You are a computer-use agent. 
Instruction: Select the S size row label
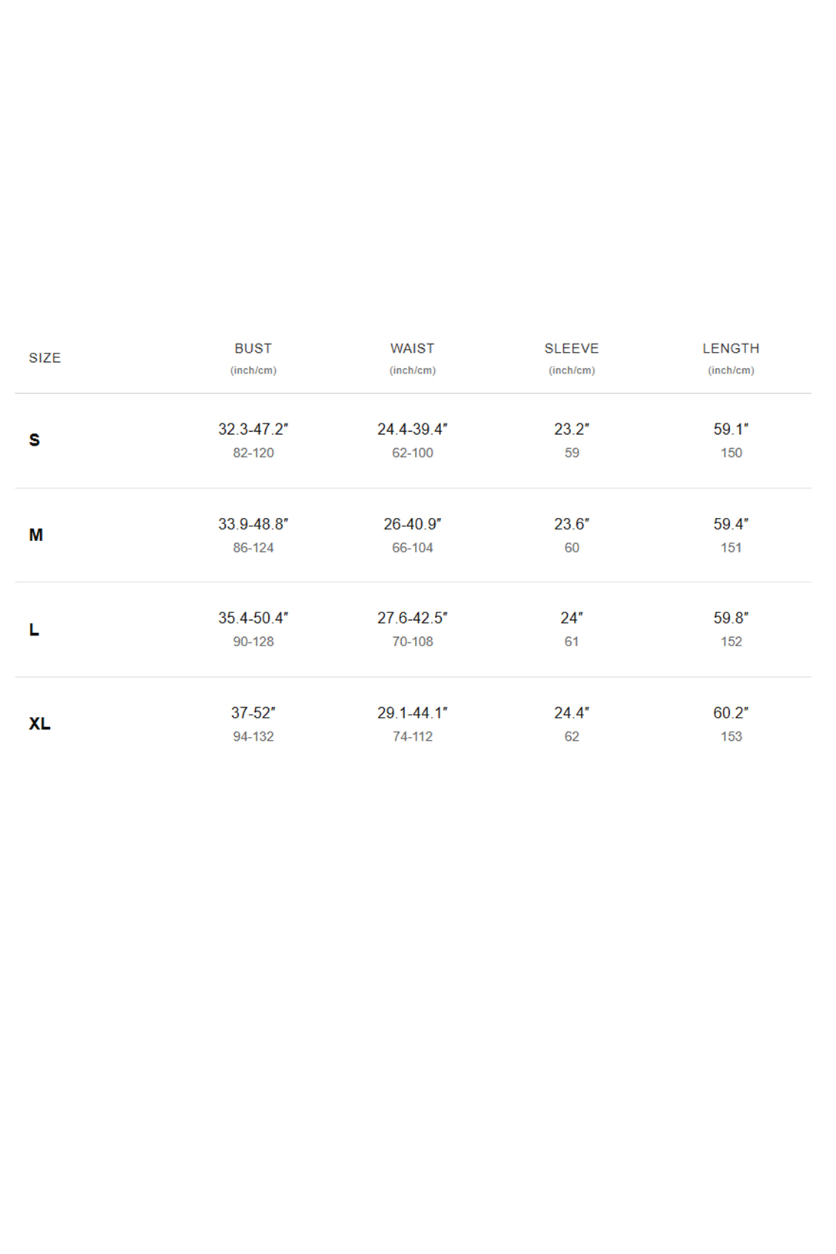click(x=35, y=440)
